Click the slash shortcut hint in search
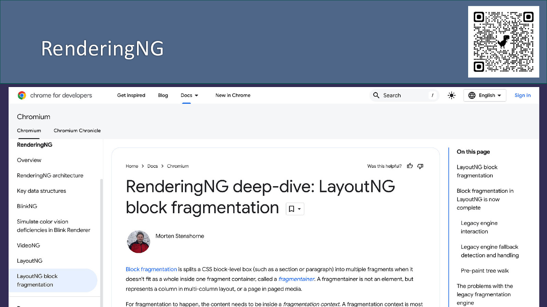Screen dimensions: 547x307 432,95
